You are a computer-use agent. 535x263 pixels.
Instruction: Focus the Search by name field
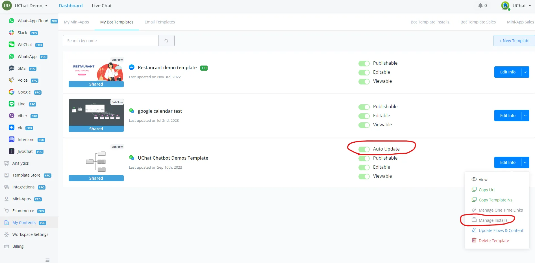(110, 41)
